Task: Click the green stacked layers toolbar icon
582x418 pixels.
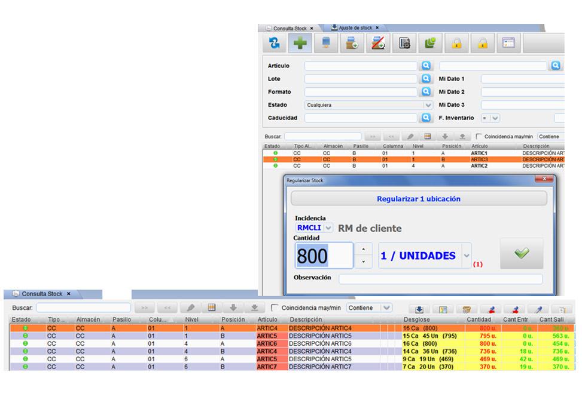Action: (x=430, y=43)
